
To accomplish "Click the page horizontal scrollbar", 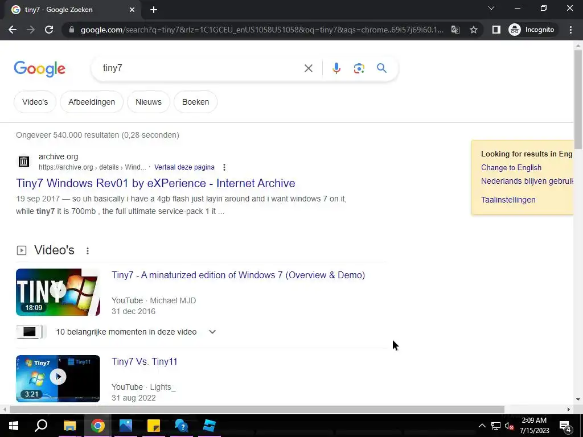I will click(x=257, y=410).
